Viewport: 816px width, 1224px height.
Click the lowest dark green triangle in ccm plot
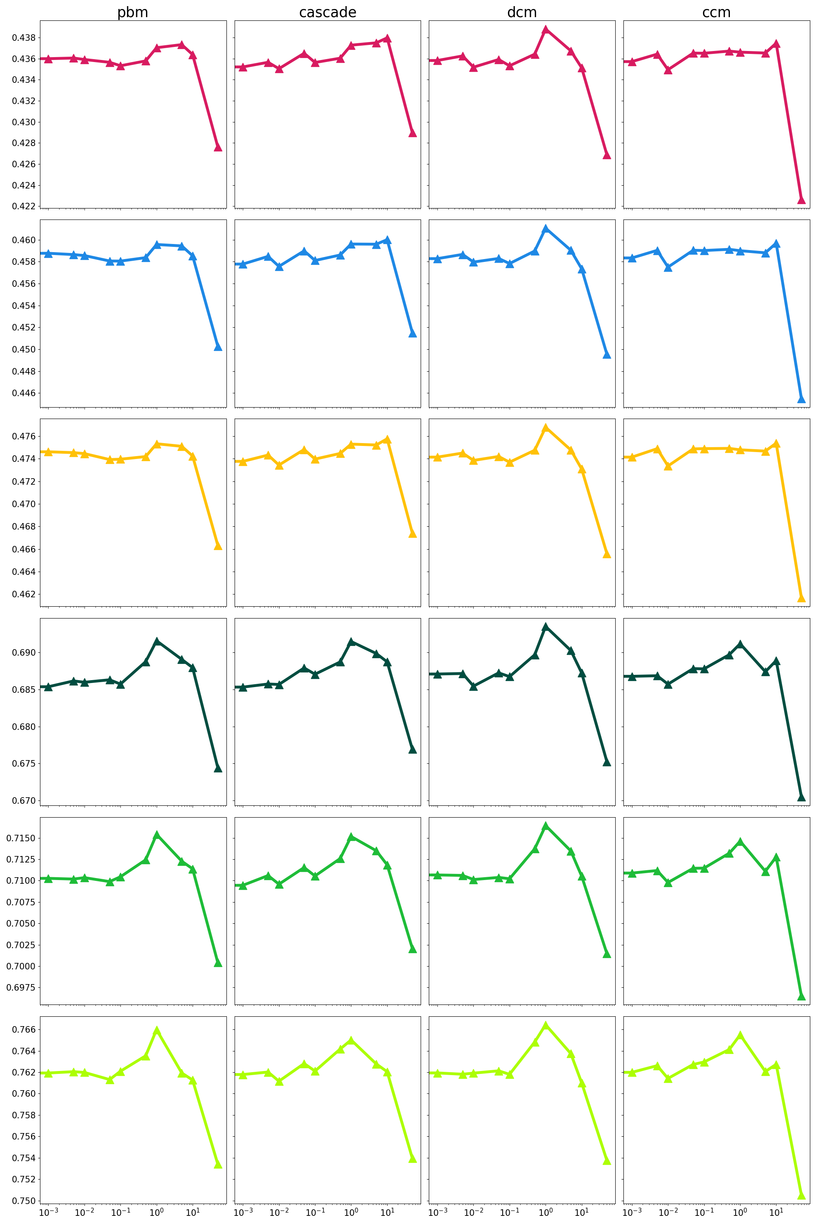[801, 797]
